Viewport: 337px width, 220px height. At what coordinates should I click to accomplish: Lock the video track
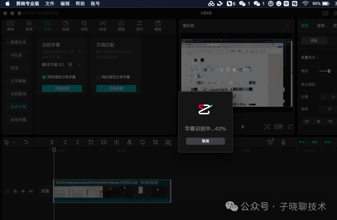(15, 191)
